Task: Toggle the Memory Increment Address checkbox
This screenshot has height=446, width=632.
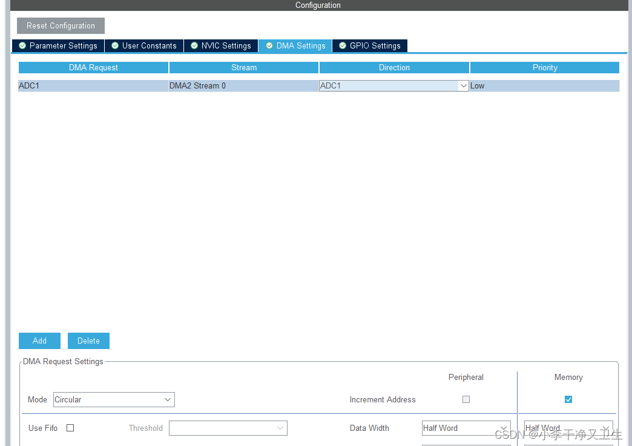Action: click(x=568, y=399)
